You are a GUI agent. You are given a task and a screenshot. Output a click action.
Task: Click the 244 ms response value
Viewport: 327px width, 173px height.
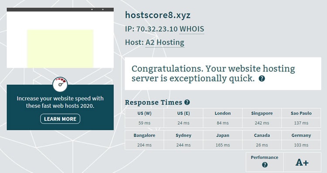pyautogui.click(x=183, y=145)
